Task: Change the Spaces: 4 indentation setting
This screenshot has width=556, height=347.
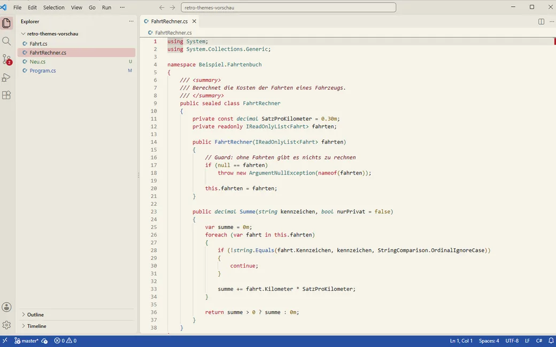Action: (x=489, y=341)
